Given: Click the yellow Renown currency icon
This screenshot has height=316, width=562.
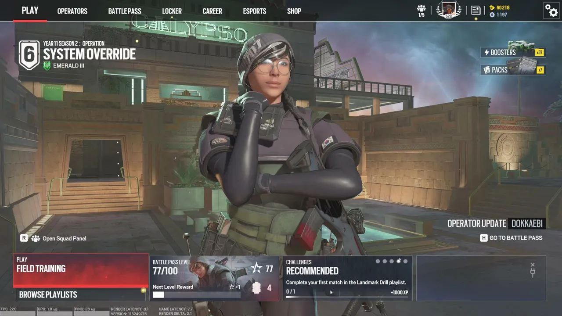Looking at the screenshot, I should [492, 7].
